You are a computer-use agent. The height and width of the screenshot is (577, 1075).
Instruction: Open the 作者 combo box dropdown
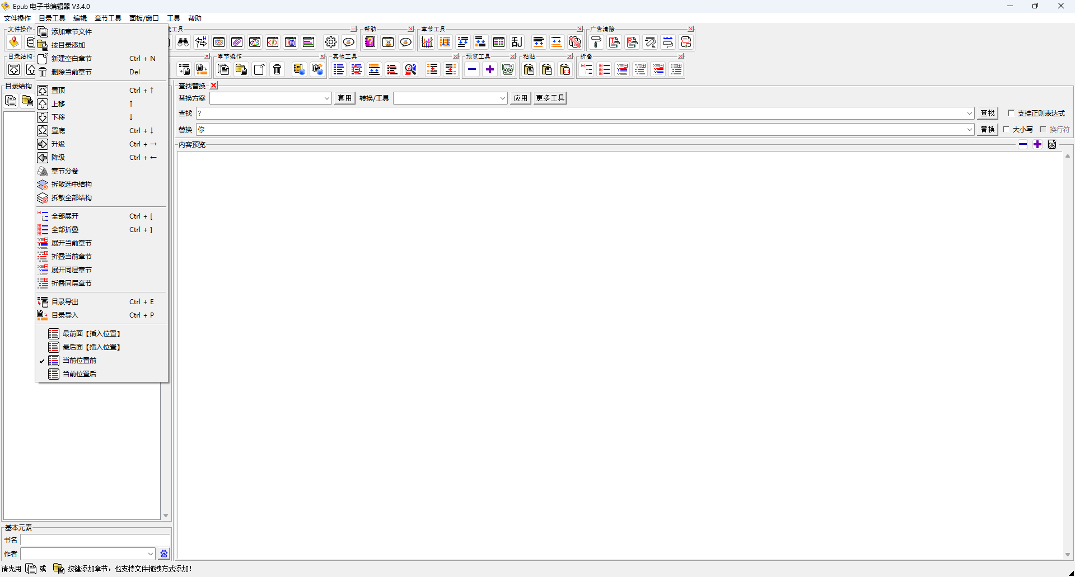tap(151, 554)
